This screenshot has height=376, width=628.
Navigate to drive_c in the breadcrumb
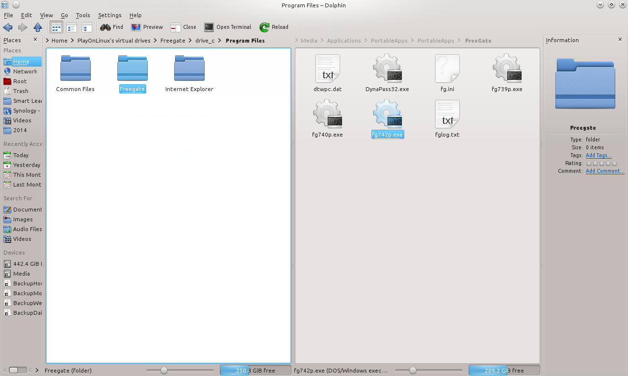click(205, 41)
